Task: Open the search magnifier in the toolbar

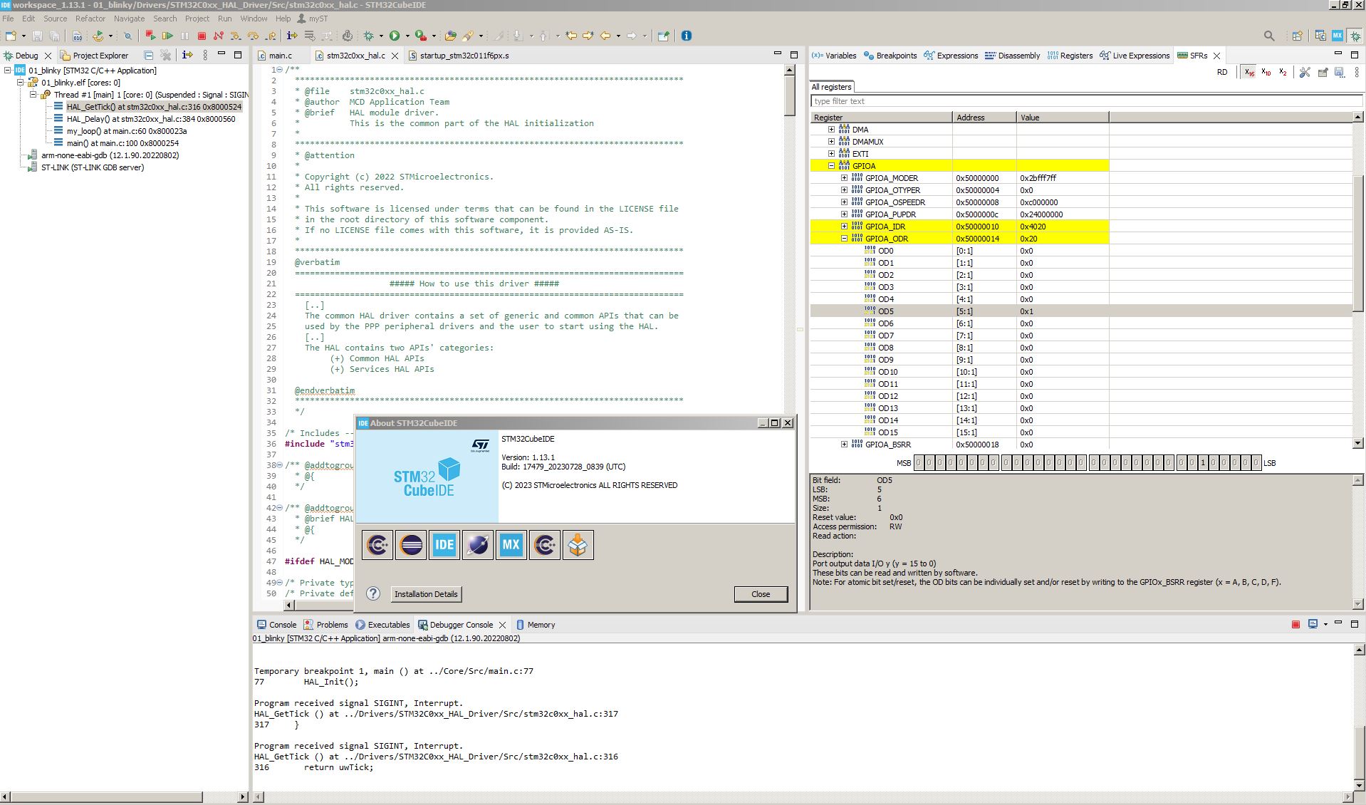Action: coord(1268,36)
